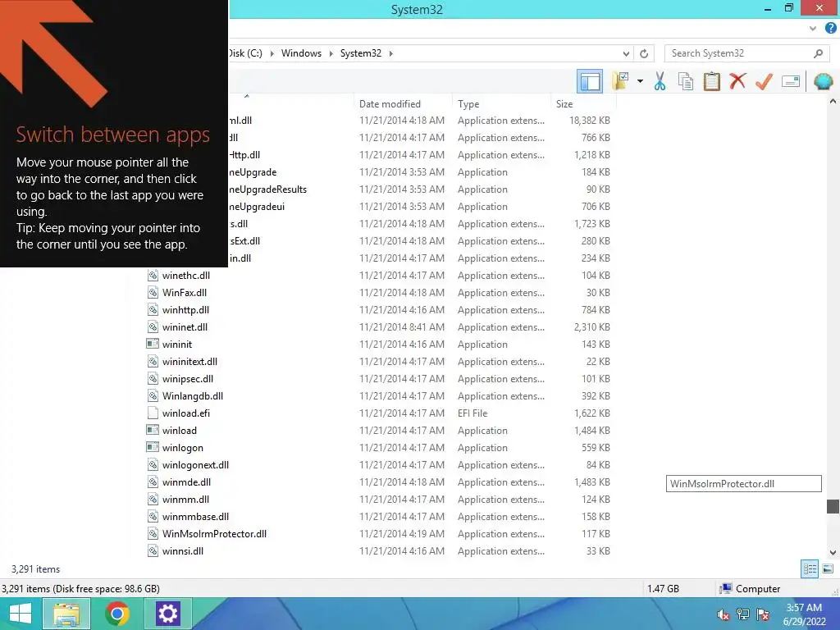Click the EFI File type cell
This screenshot has width=840, height=630.
472,413
